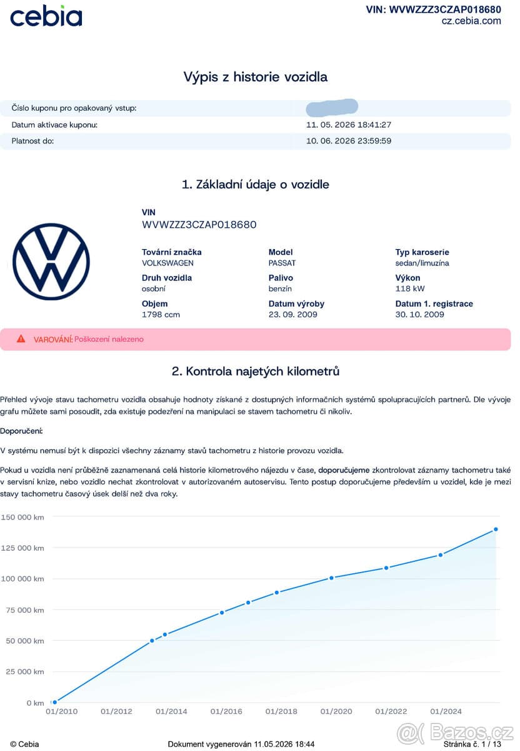Screen dimensions: 520x751
Task: Click the 'Model' label
Action: (x=281, y=252)
